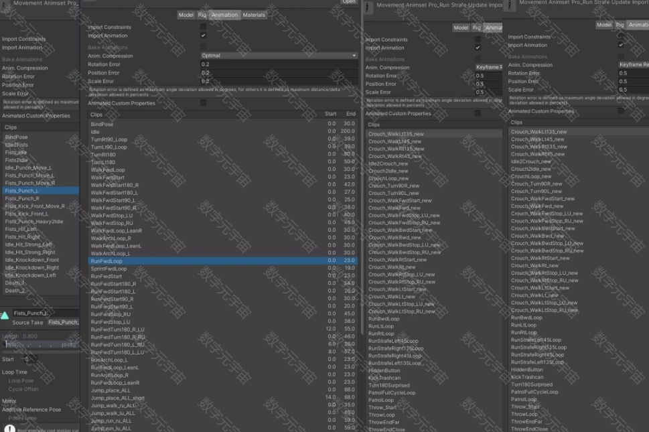Select the TurnRt90_Loop clip
649x432 pixels.
pyautogui.click(x=223, y=139)
